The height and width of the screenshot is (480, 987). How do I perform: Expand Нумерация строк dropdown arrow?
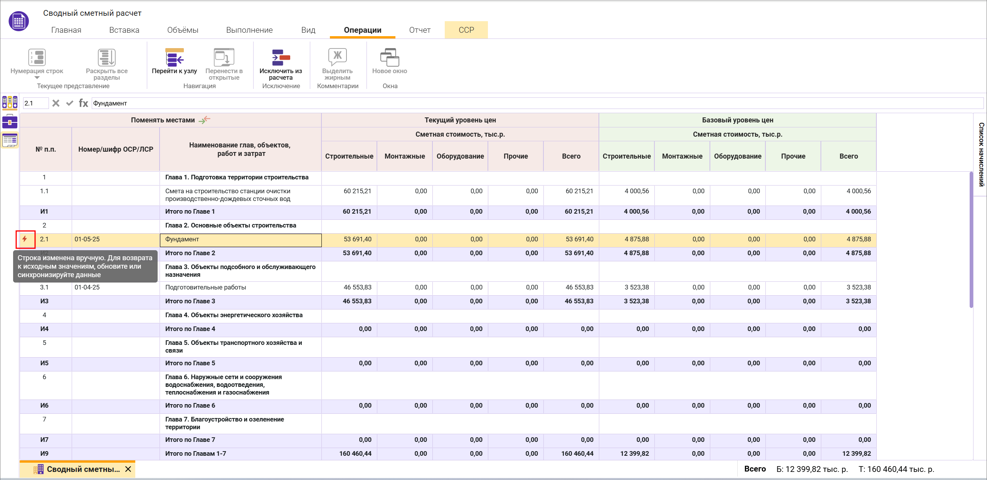pyautogui.click(x=37, y=78)
